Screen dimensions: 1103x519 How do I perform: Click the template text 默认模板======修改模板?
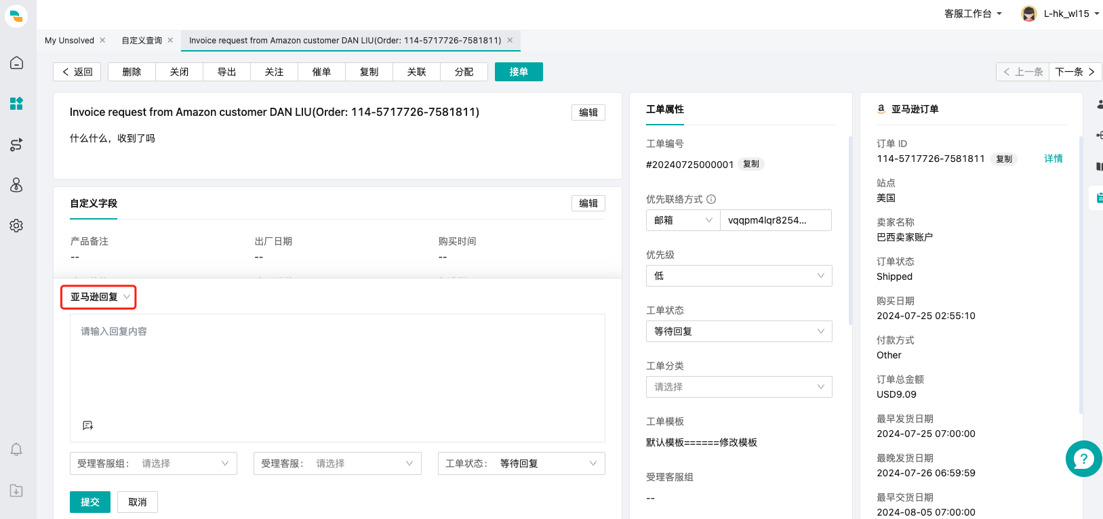pos(702,442)
